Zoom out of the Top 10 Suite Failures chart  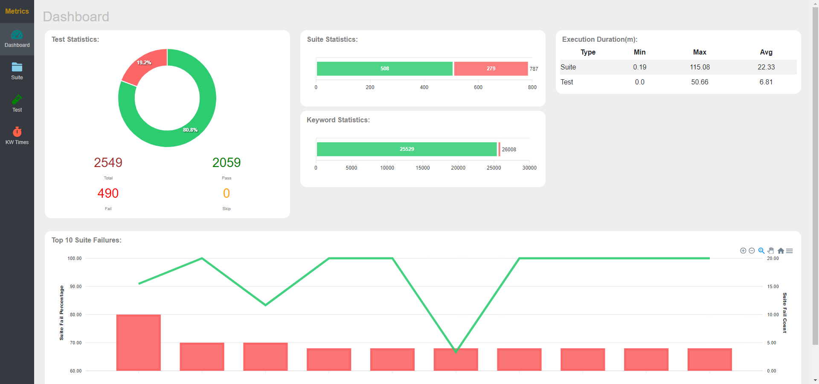[x=752, y=251]
